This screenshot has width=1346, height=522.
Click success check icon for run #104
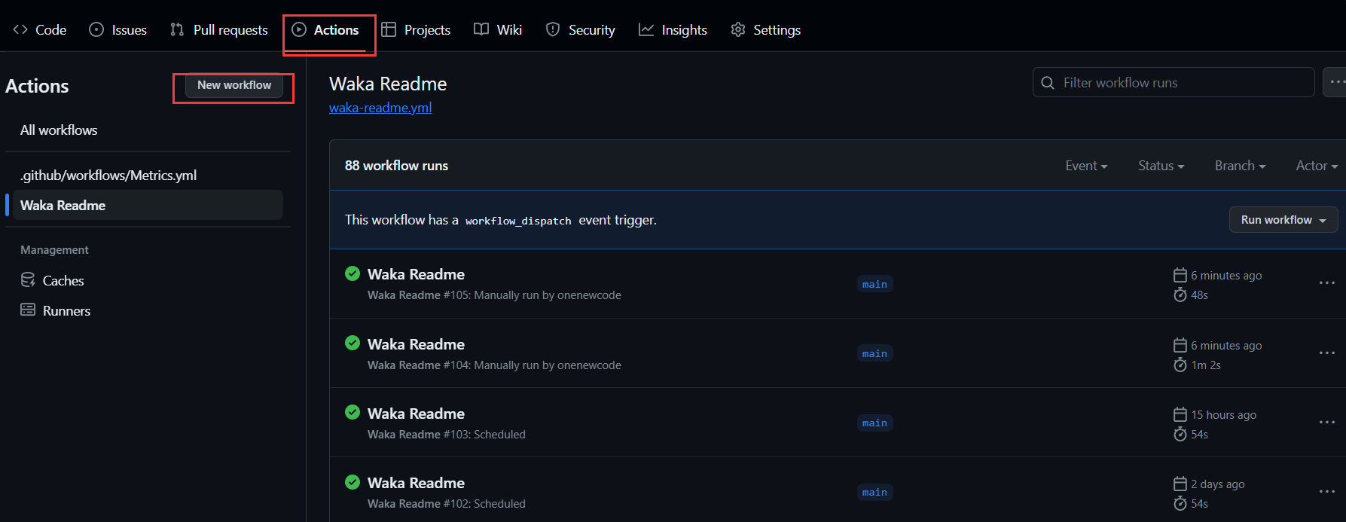point(353,343)
